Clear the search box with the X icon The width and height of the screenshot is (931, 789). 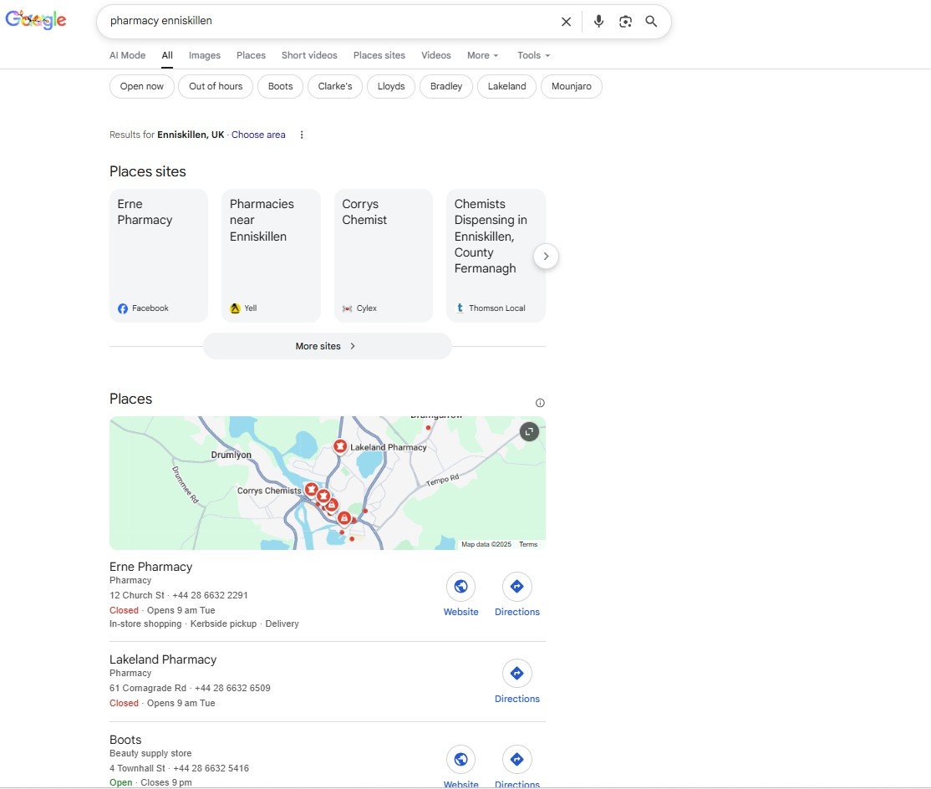pos(566,22)
